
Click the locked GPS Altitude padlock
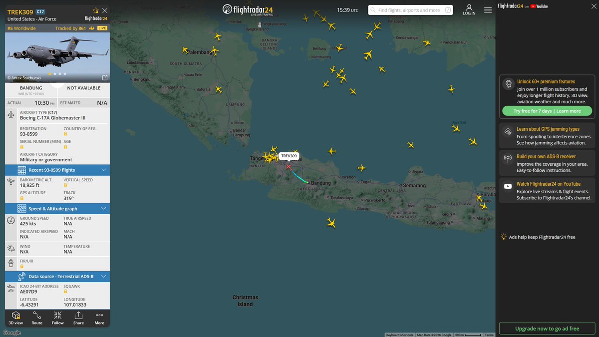(x=22, y=198)
